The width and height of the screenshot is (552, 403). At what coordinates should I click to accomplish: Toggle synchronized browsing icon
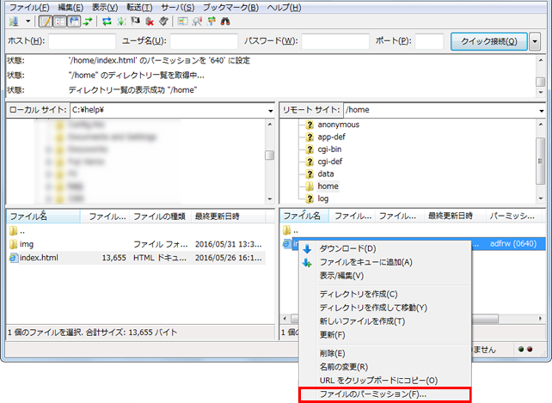tap(212, 20)
